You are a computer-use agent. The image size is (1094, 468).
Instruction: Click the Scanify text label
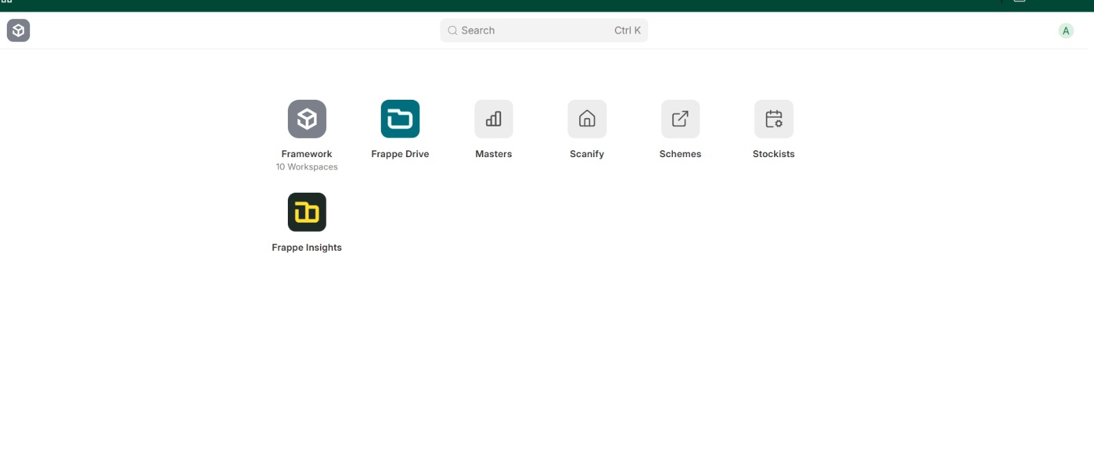point(587,154)
